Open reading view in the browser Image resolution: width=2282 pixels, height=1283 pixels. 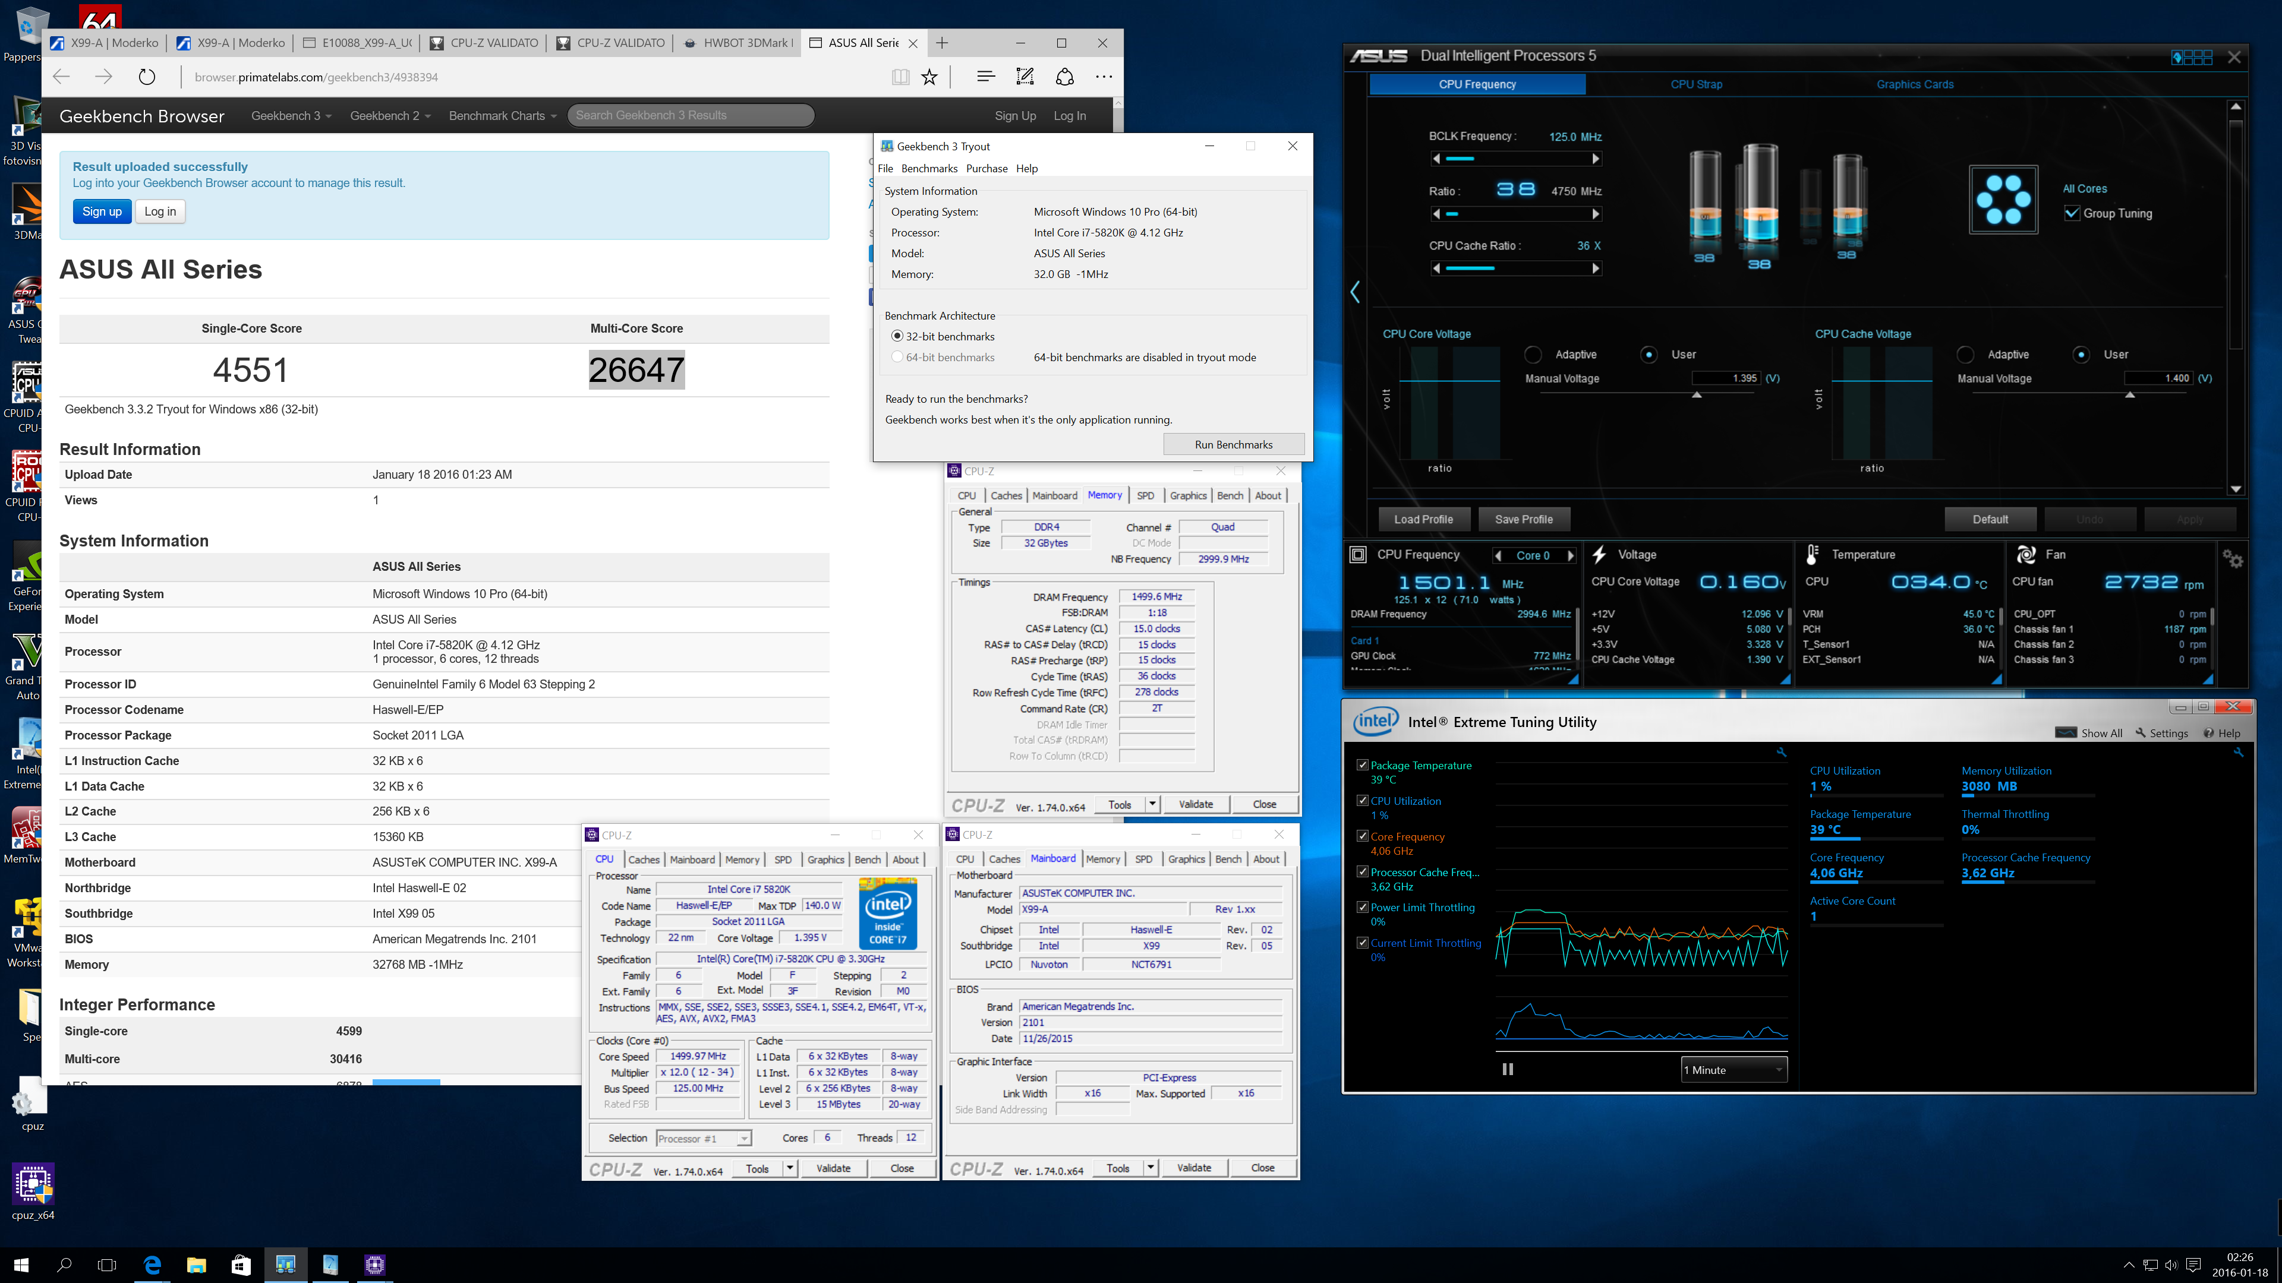tap(900, 77)
